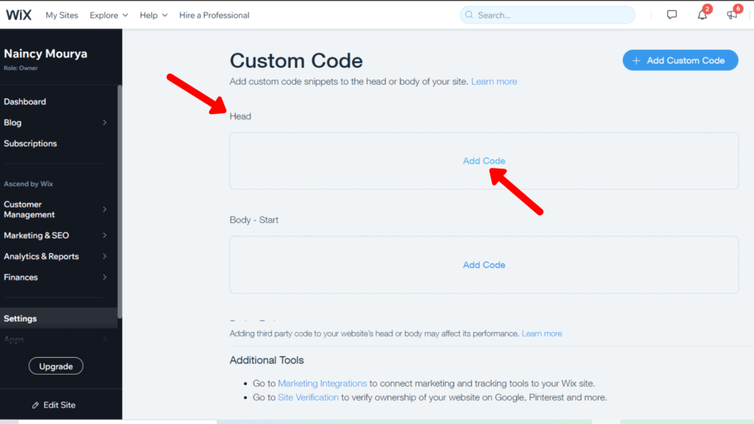The image size is (754, 424).
Task: Open the Marketing Integrations link
Action: [x=322, y=383]
